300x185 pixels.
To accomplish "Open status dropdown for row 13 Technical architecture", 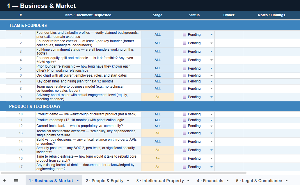I will [212, 133].
